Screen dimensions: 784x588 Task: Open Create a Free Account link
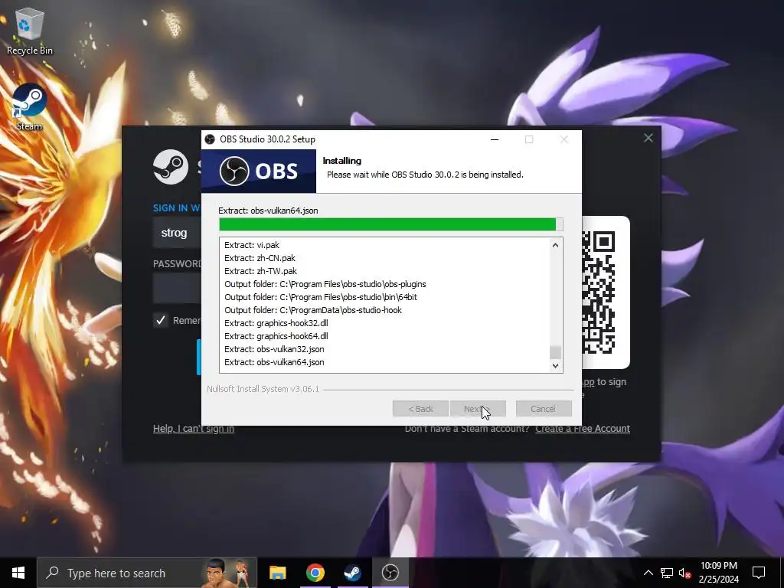click(583, 429)
